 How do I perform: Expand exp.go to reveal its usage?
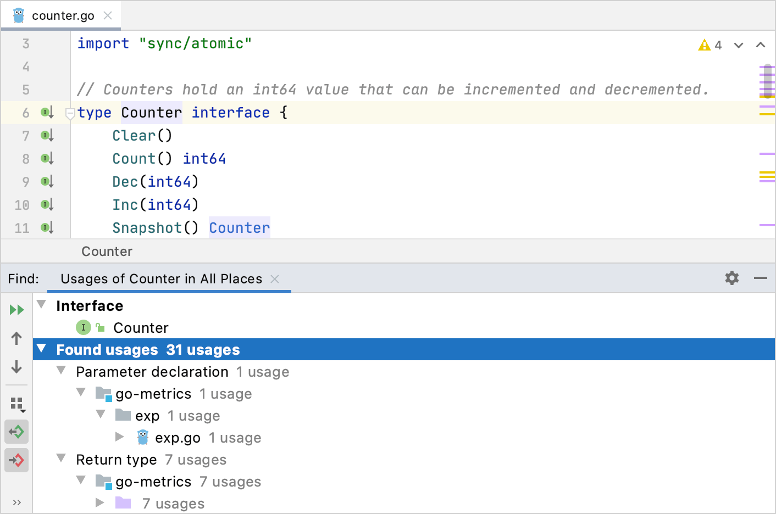pos(120,438)
